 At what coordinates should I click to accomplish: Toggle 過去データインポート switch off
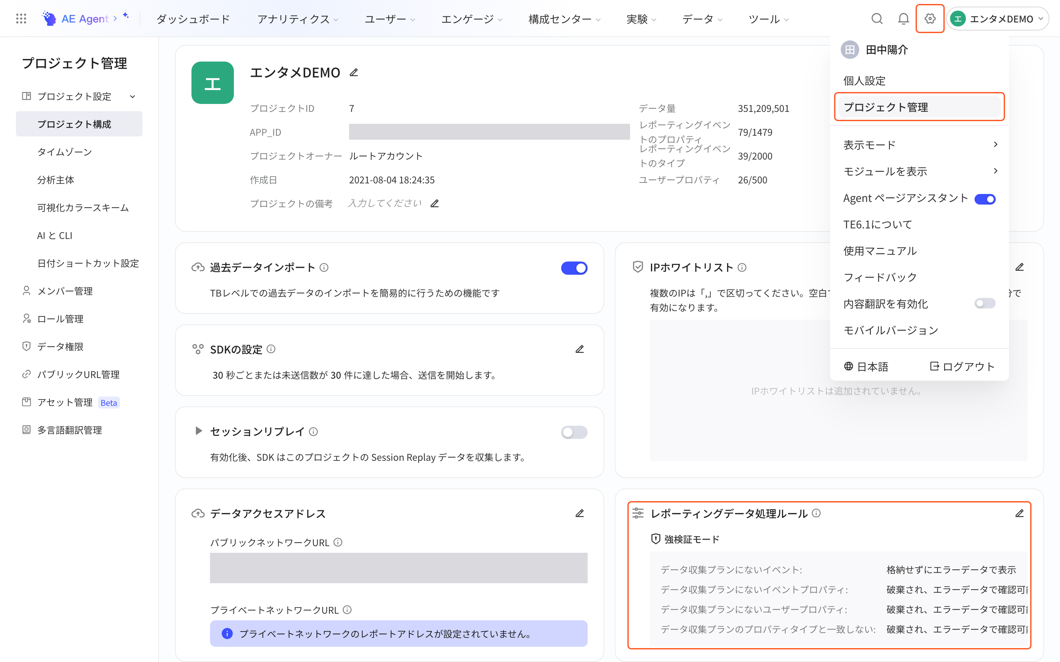[x=574, y=268]
